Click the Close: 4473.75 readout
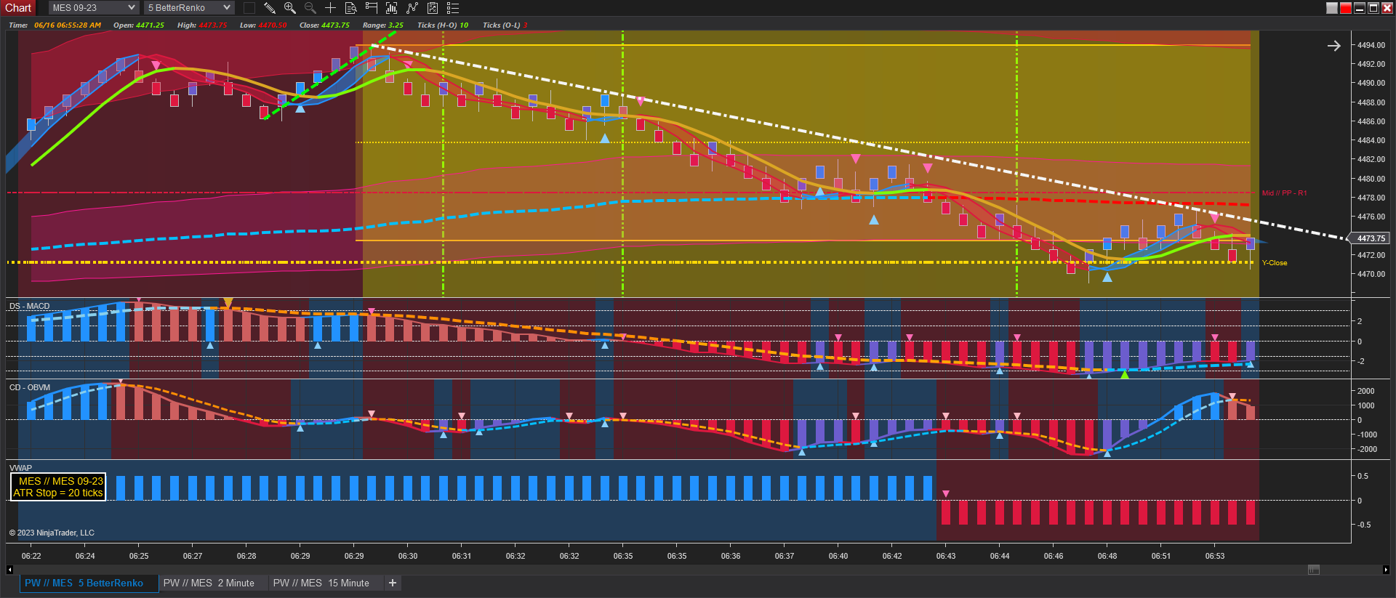 [324, 25]
